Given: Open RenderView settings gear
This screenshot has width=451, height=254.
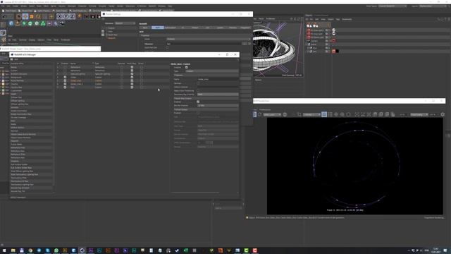Looking at the screenshot, I should (443, 114).
